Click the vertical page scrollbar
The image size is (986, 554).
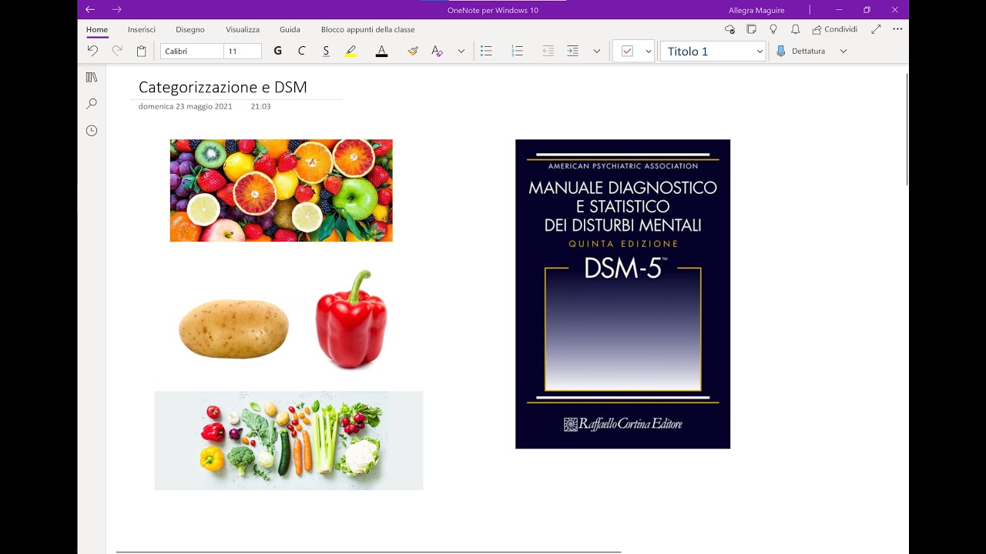[x=907, y=129]
